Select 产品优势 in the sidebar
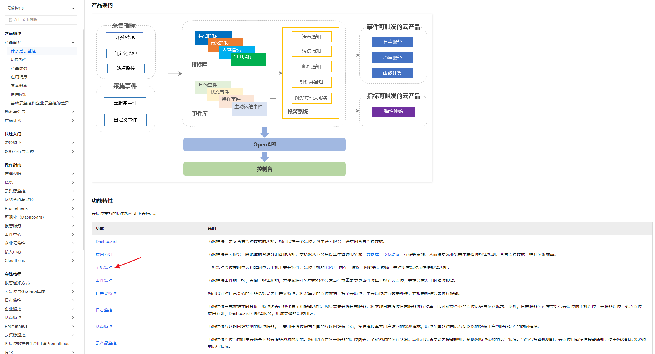The image size is (655, 354). (x=19, y=68)
